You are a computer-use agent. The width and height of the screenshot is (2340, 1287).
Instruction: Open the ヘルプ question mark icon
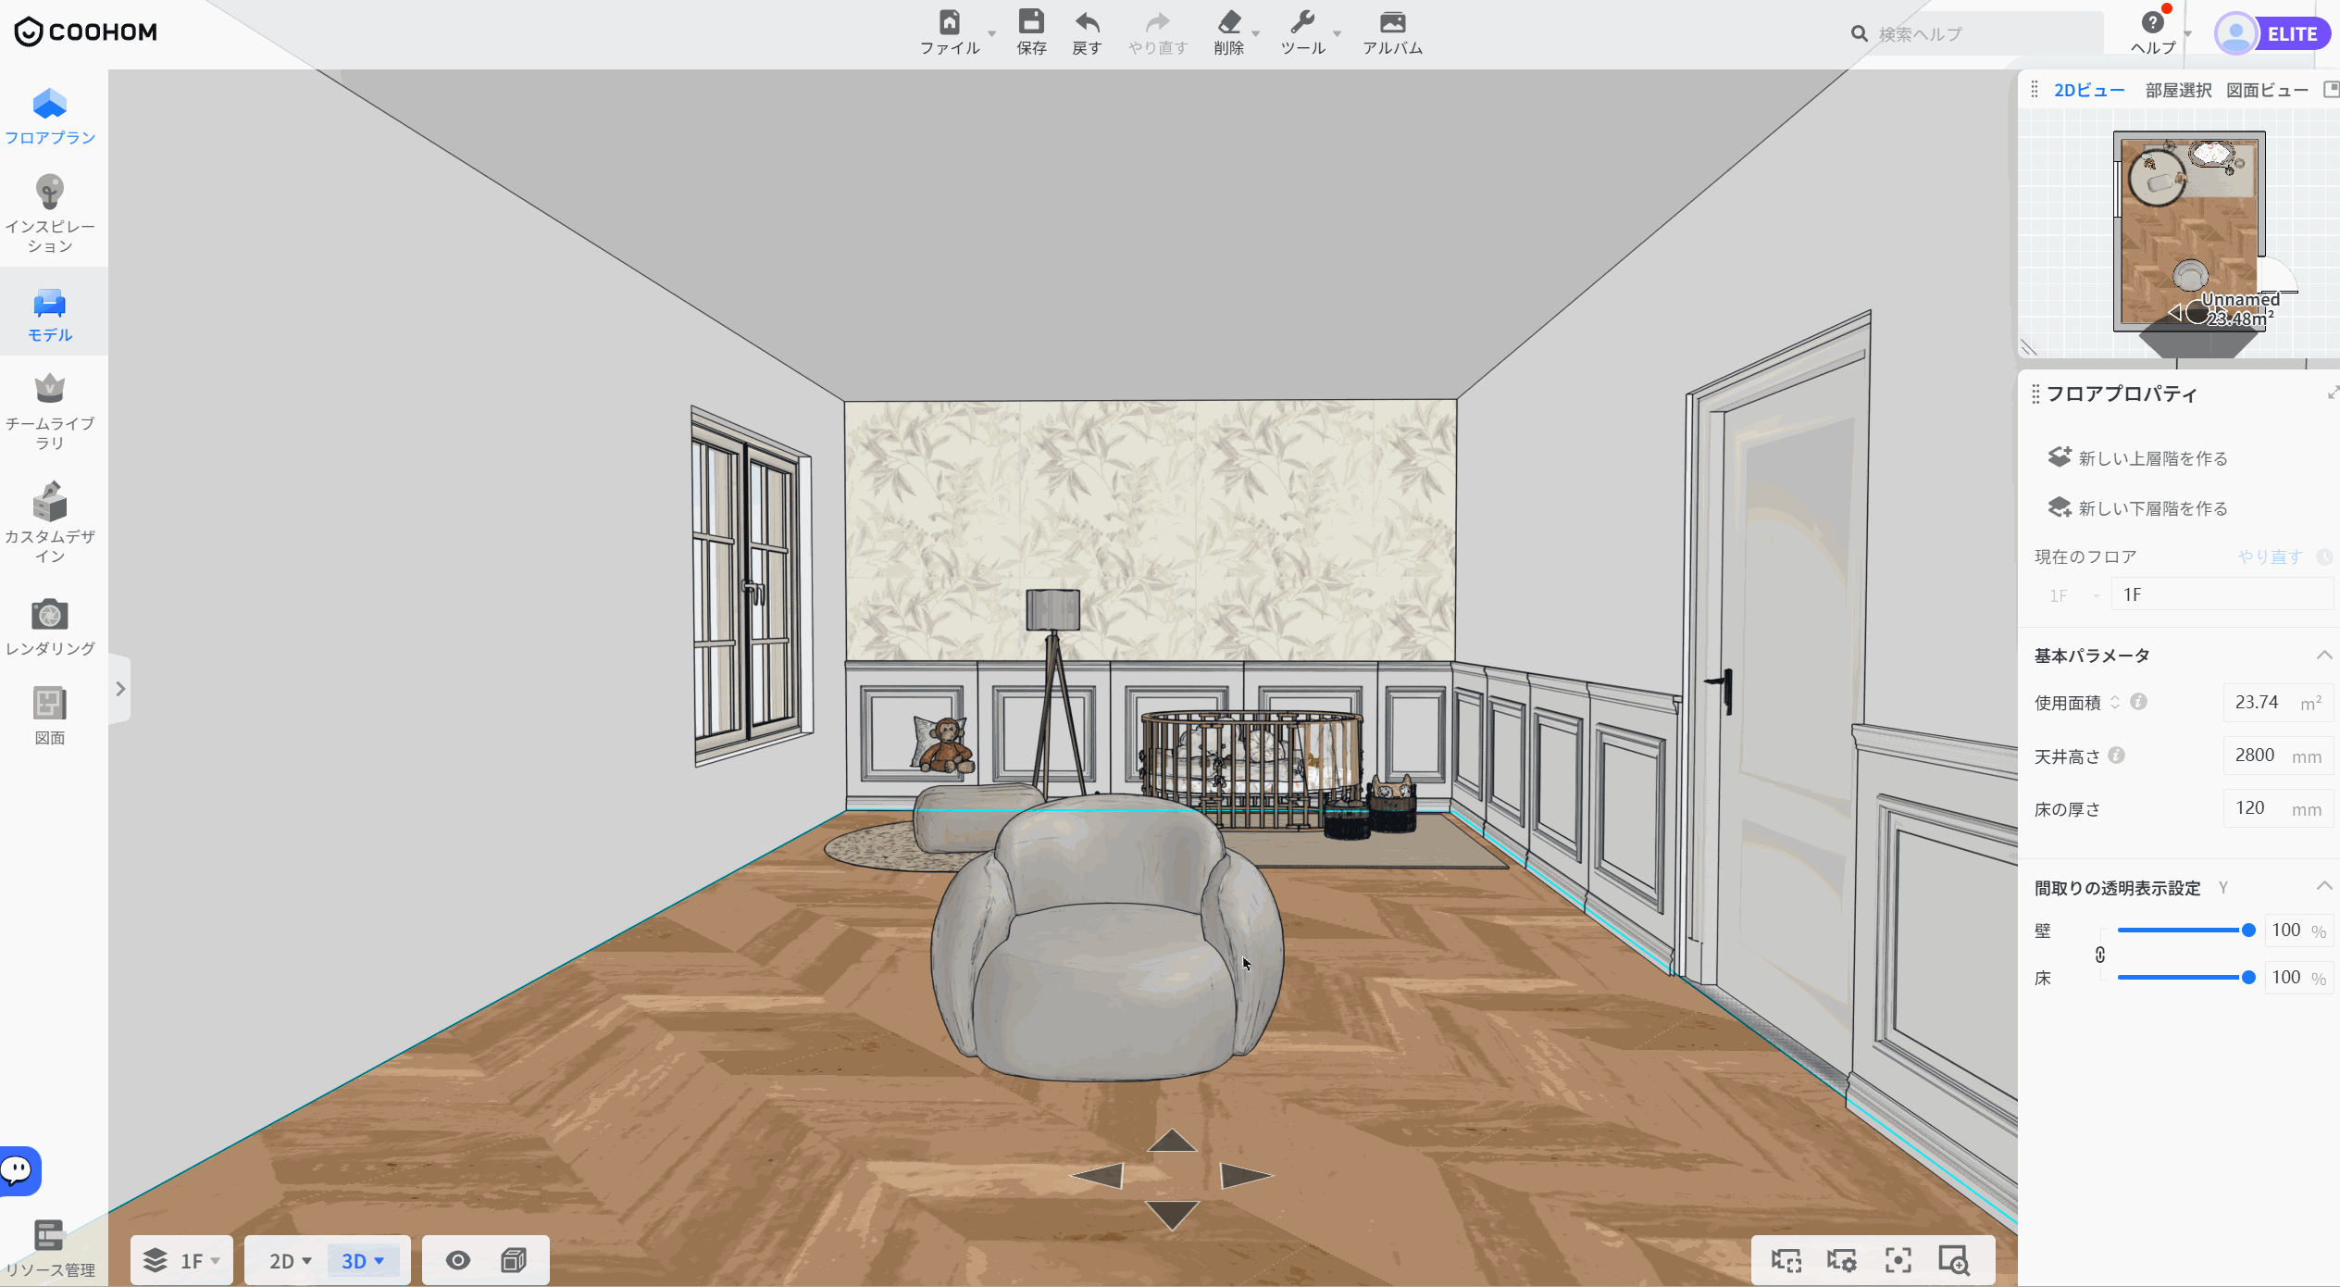click(x=2153, y=22)
